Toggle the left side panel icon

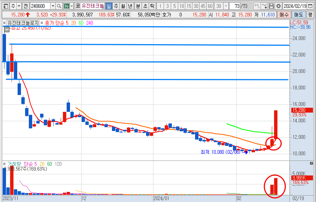6,6
